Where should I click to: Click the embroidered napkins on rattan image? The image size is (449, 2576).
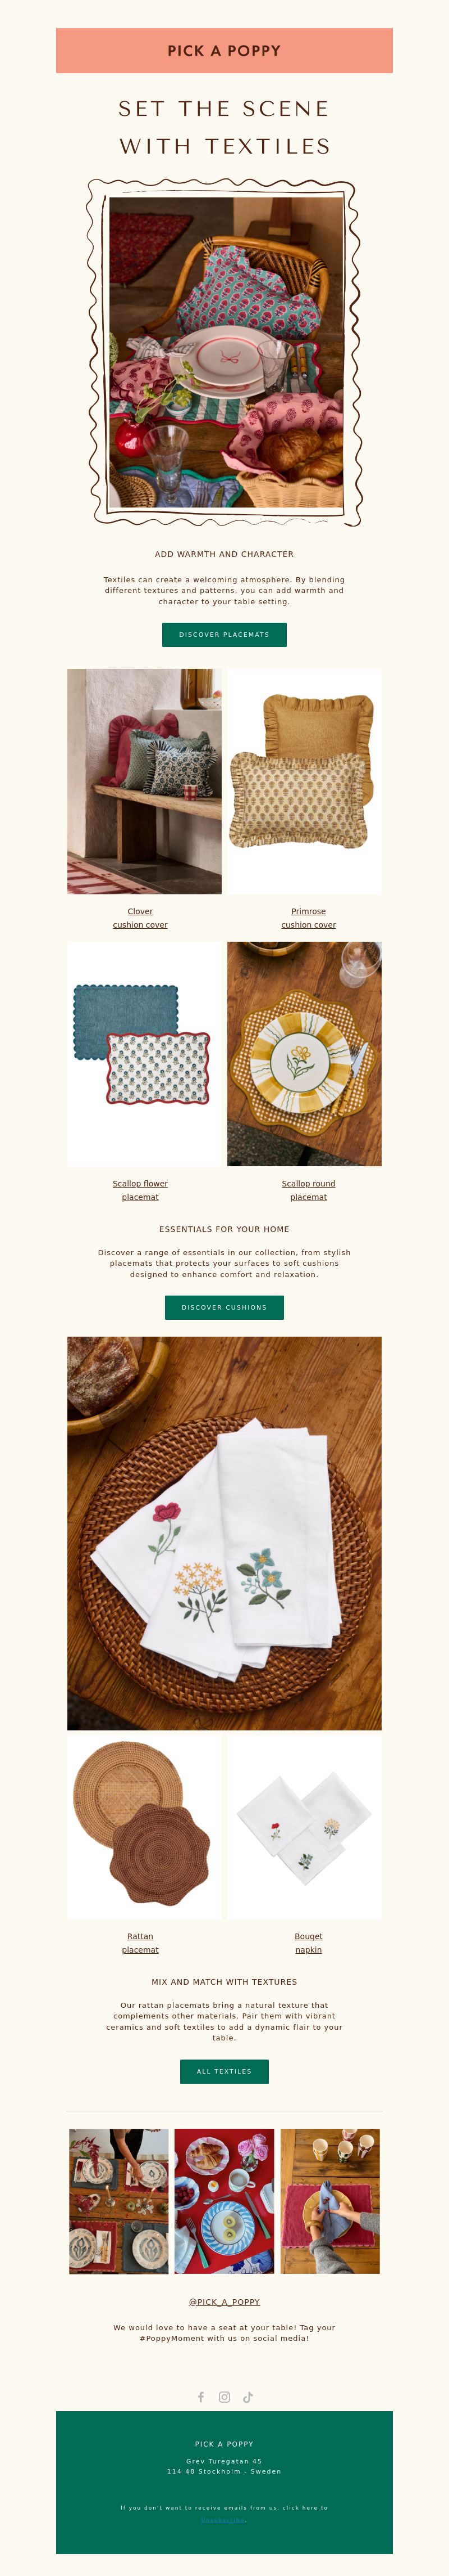pos(224,1533)
